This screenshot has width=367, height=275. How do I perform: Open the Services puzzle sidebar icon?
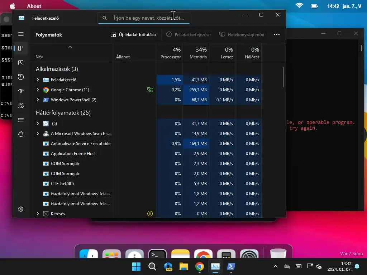[x=21, y=134]
